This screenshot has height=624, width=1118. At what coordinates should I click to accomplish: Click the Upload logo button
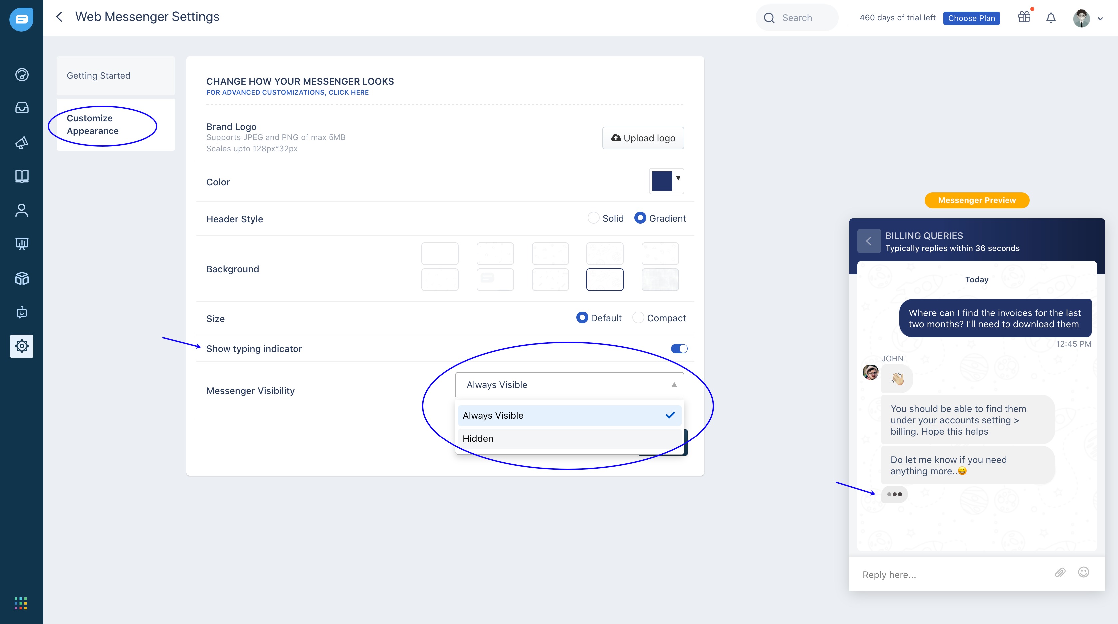coord(643,138)
